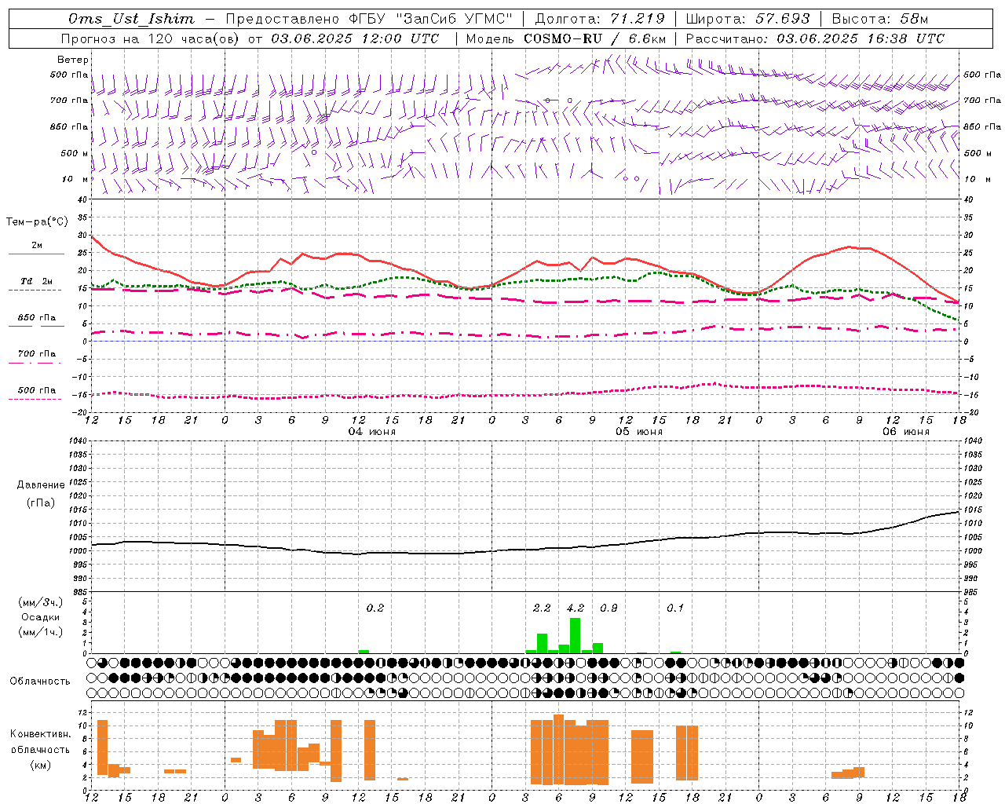Click the forecast text "Прогноз на 120 часа(ов)"
Viewport: 1005px width, 804px height.
[x=151, y=38]
